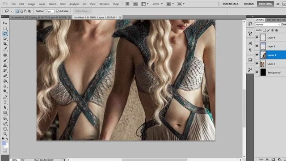Swap foreground and background colors
The height and width of the screenshot is (161, 286).
tap(7, 139)
